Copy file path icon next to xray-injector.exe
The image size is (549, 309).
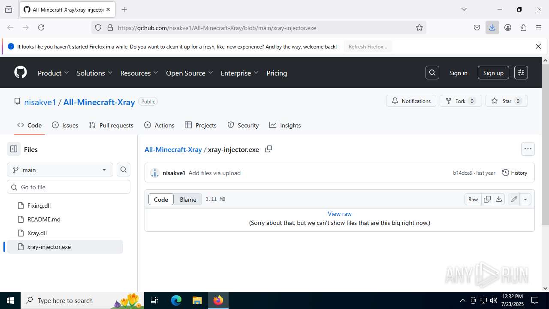tap(268, 149)
